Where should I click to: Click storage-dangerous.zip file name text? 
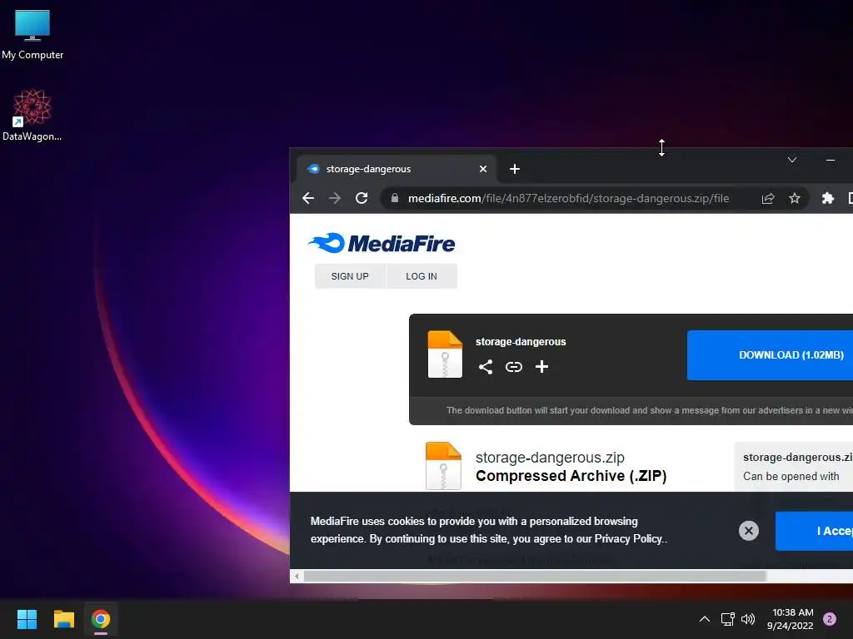tap(550, 458)
